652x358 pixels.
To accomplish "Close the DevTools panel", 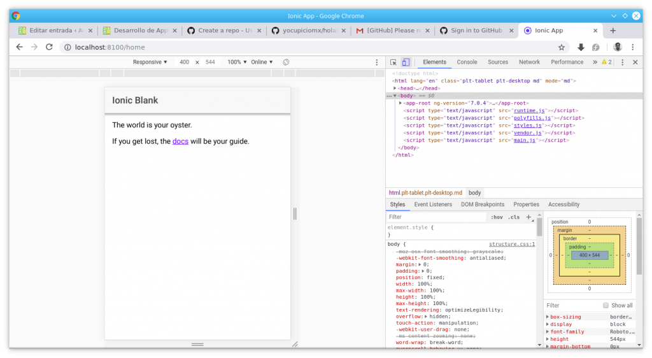I will point(635,62).
